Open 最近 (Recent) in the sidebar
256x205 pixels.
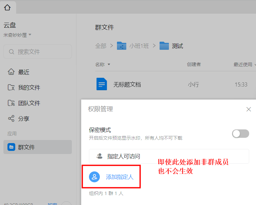point(24,72)
